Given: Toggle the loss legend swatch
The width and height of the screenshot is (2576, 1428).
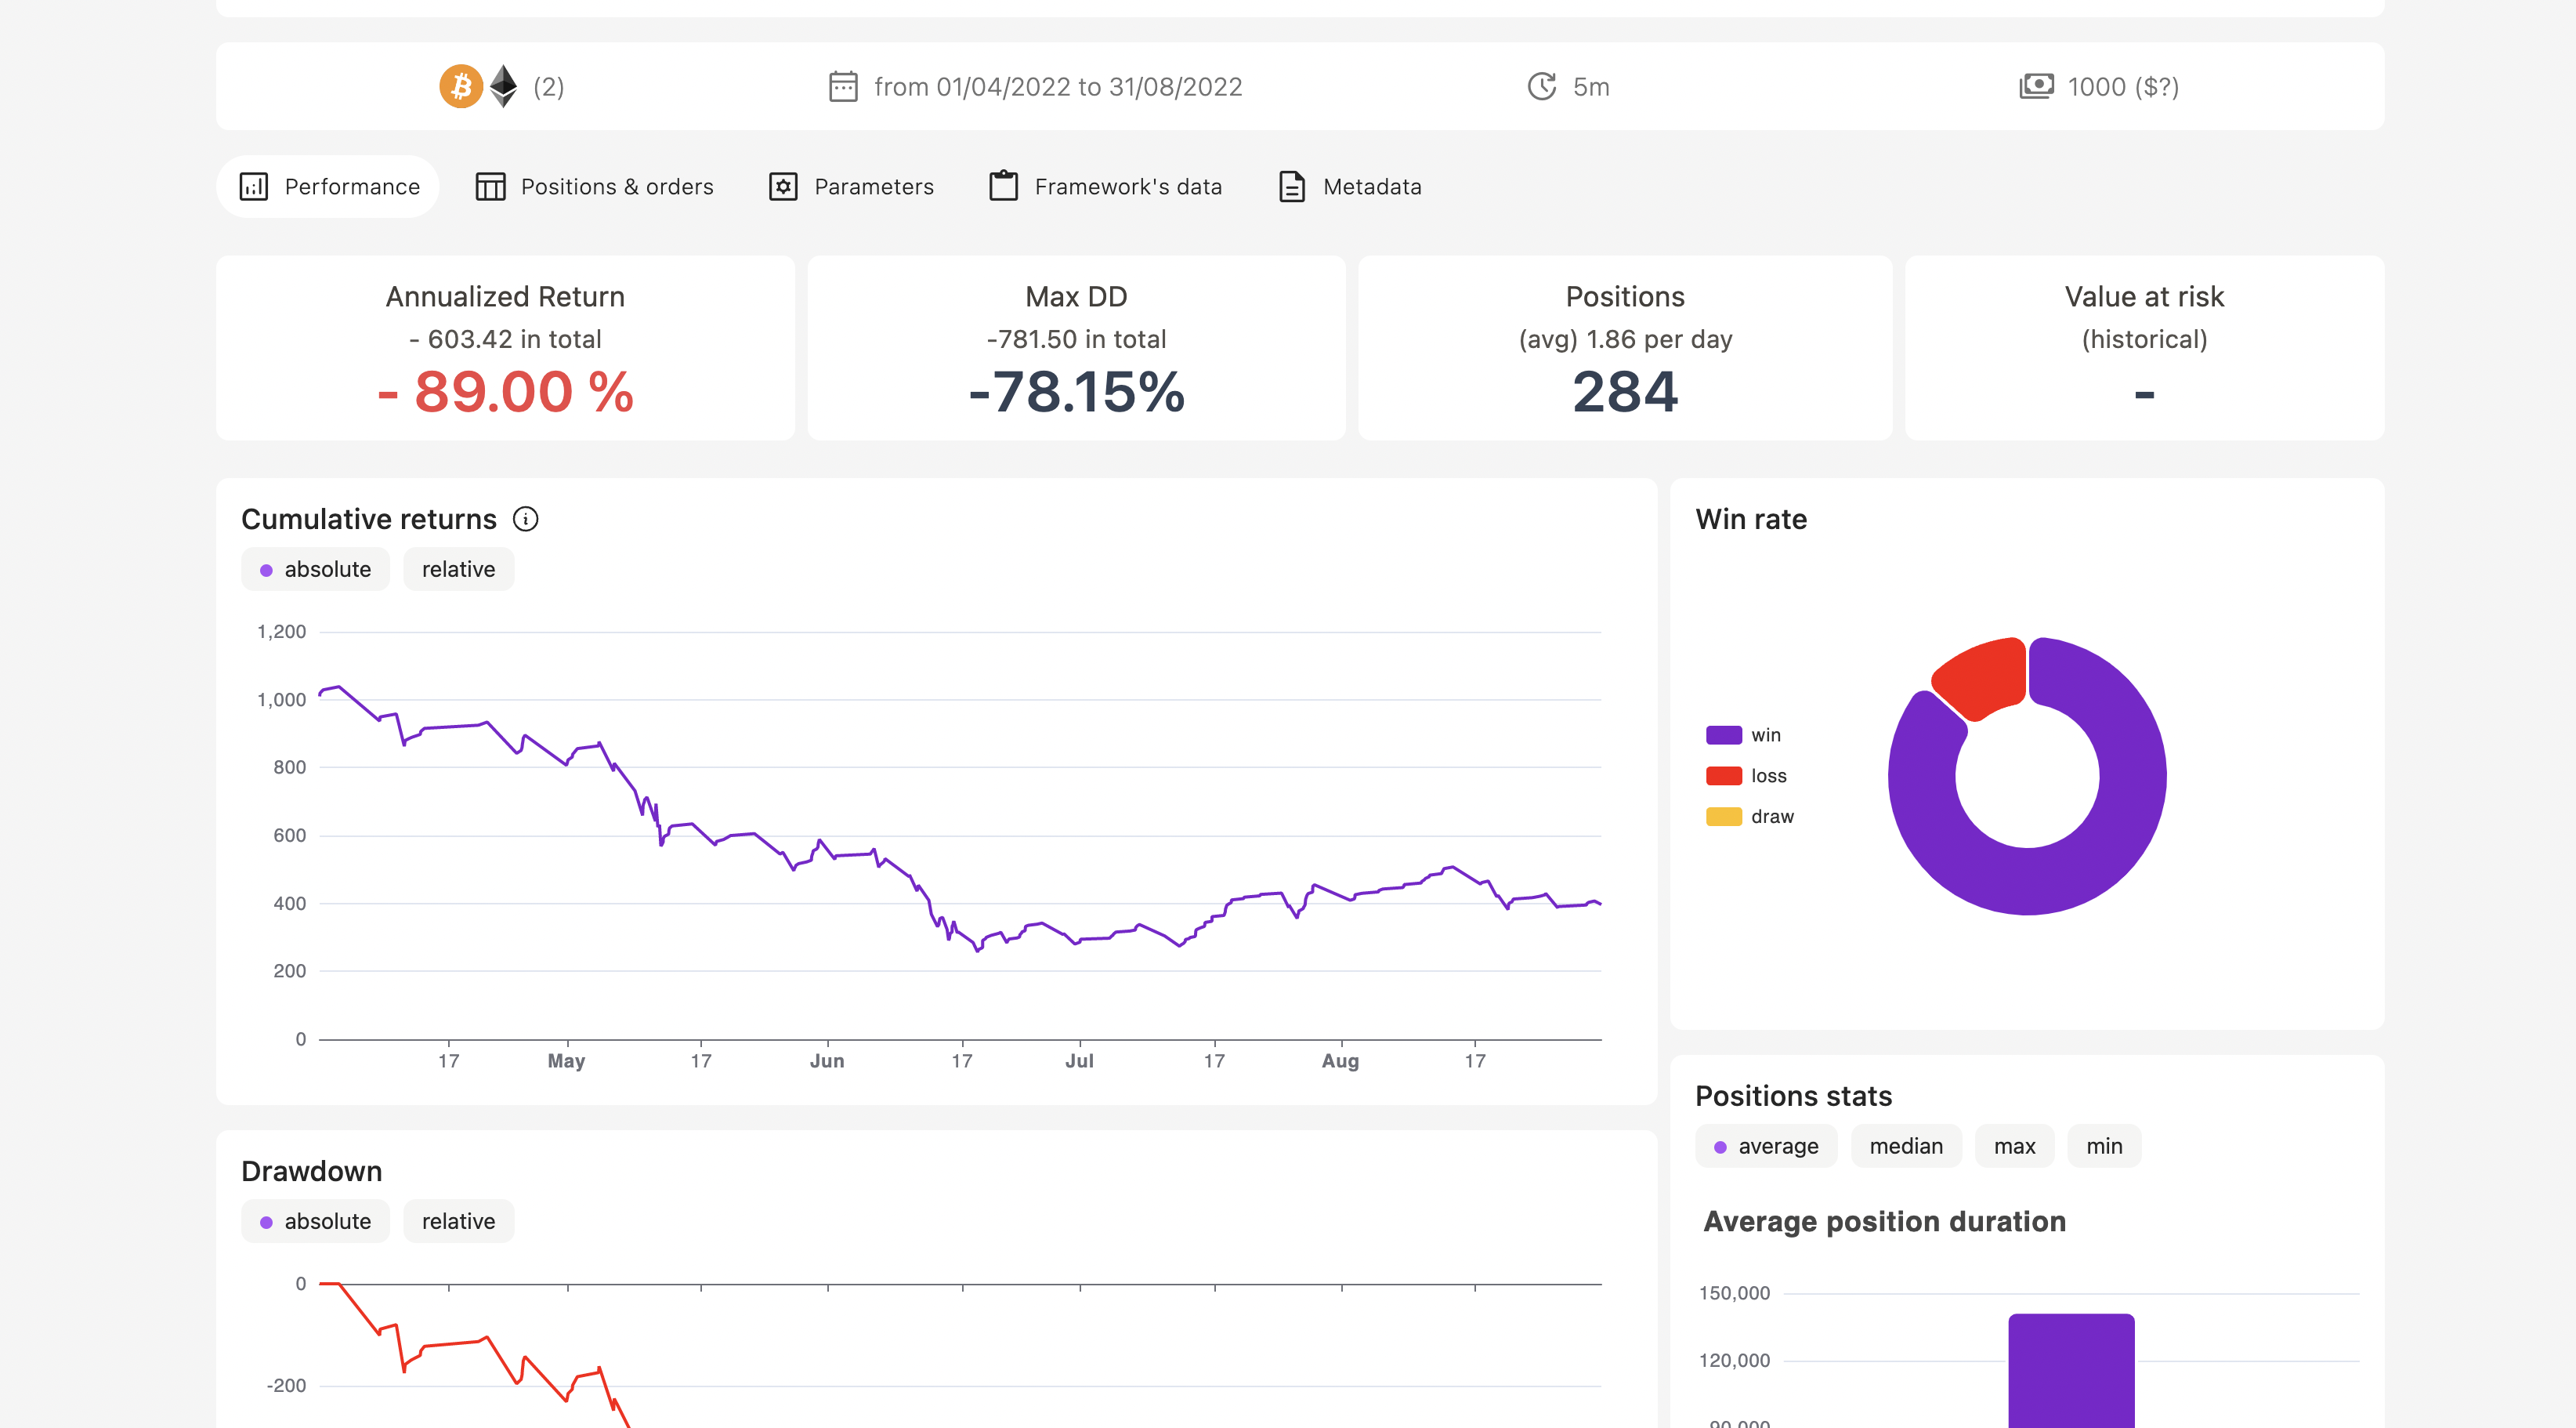Looking at the screenshot, I should click(x=1723, y=776).
